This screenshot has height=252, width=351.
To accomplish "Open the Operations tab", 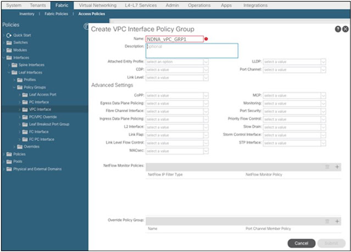I will tap(199, 5).
